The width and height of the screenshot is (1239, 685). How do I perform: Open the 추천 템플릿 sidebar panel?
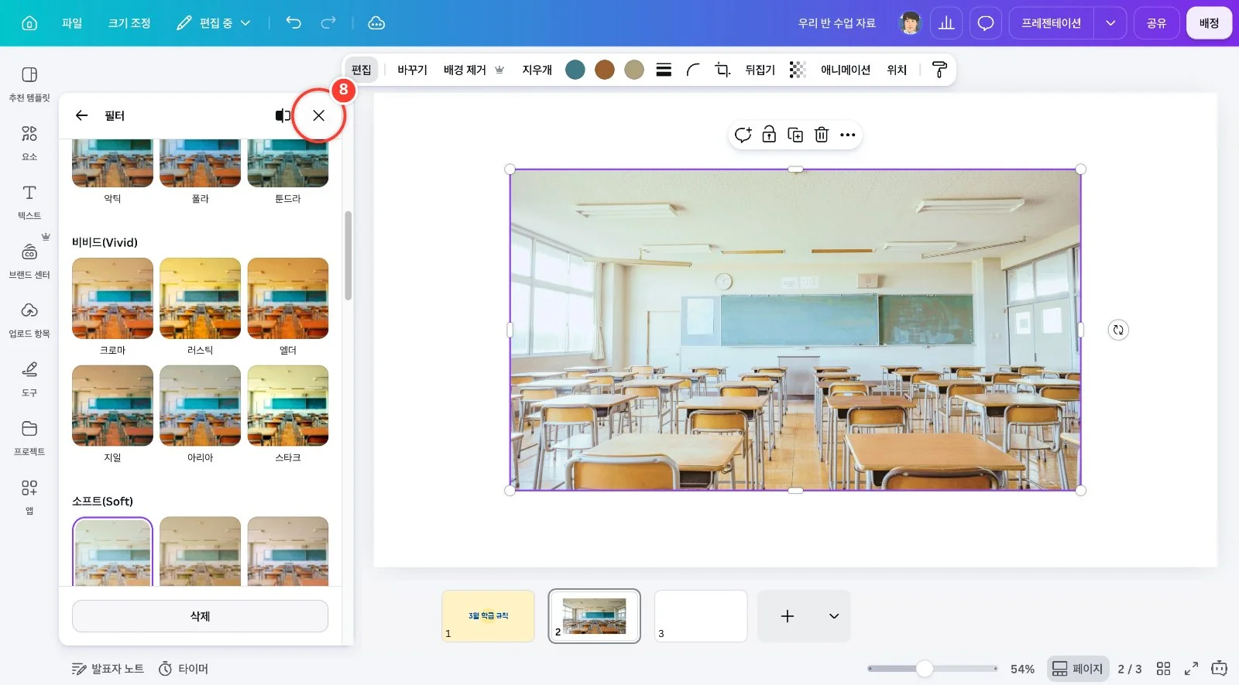29,84
